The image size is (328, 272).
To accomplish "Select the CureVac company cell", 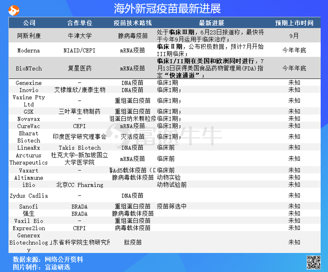I will 29,126.
